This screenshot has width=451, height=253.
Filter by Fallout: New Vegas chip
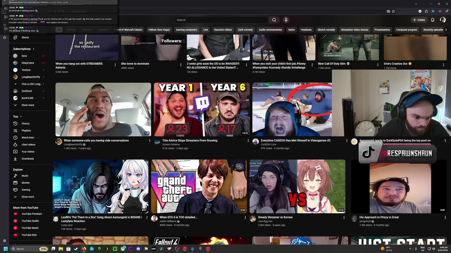(159, 30)
